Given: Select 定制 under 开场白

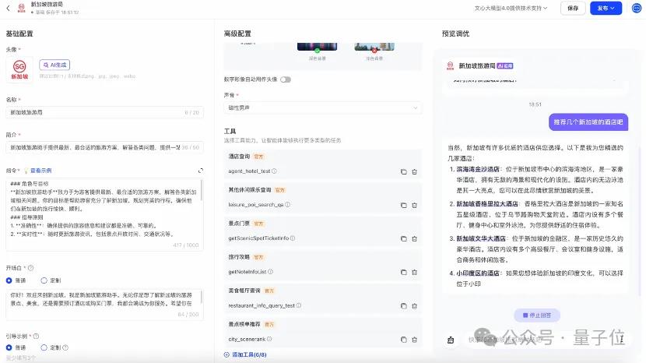Looking at the screenshot, I should point(44,280).
